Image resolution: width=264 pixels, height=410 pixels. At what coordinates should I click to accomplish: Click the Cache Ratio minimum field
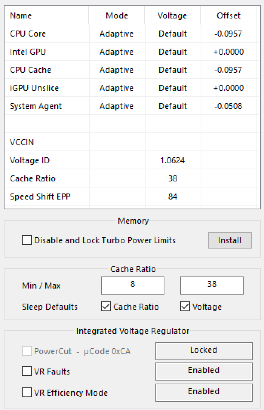coord(133,285)
